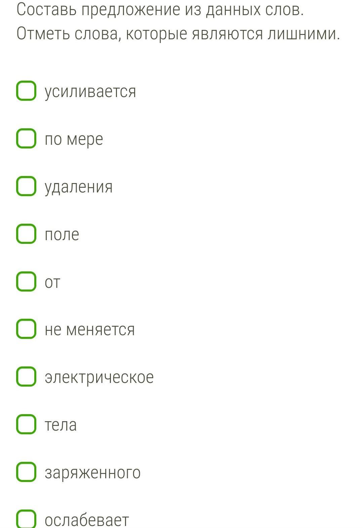Click the по мере label text
The height and width of the screenshot is (528, 363).
[x=74, y=139]
